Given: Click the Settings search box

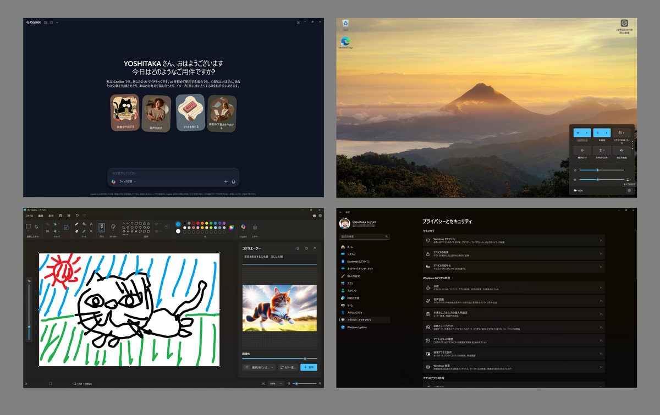Looking at the screenshot, I should (365, 236).
